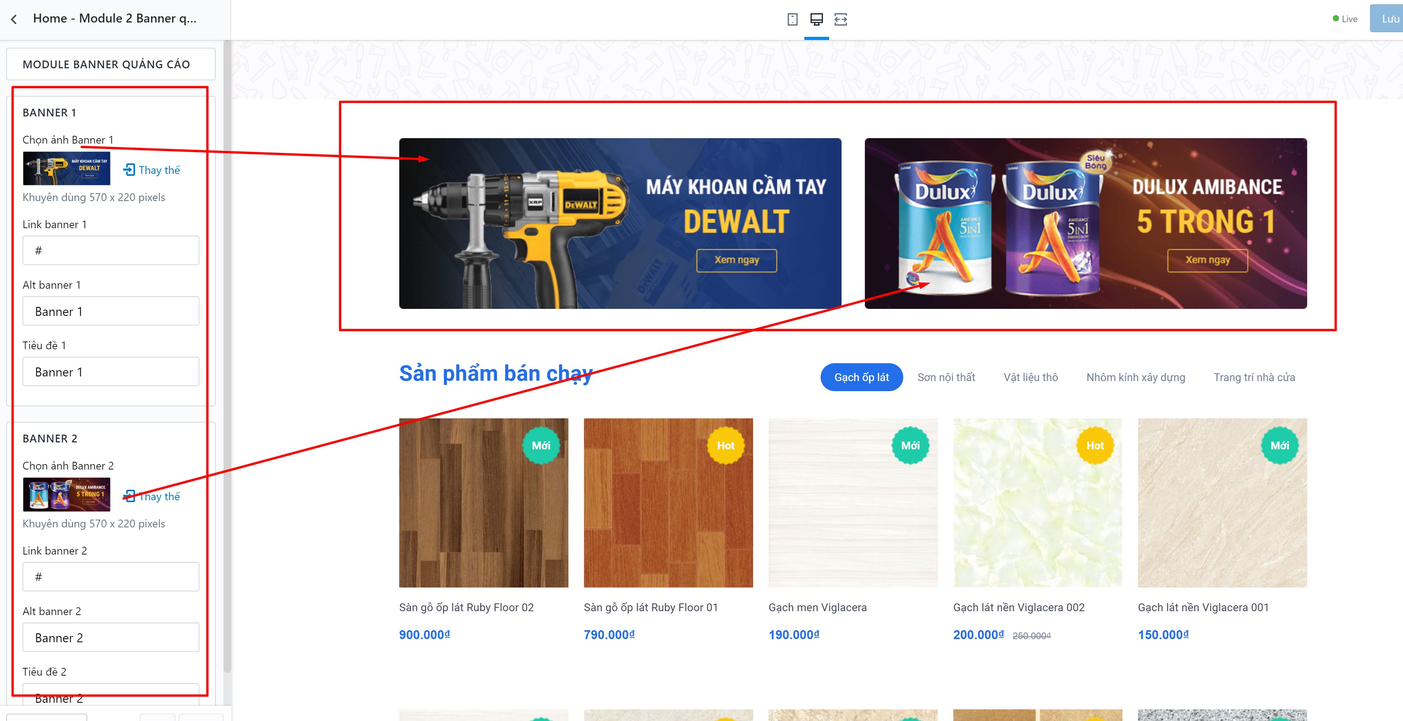Focus the Link banner 1 input field
This screenshot has width=1403, height=721.
[x=111, y=251]
